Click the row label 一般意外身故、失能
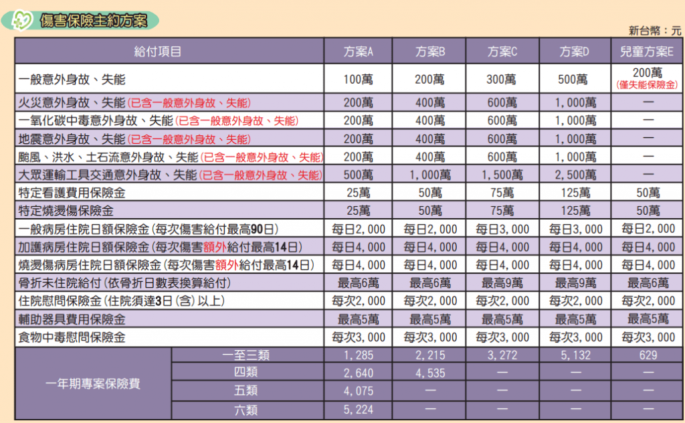Screen dimensions: 685x423 click(72, 79)
